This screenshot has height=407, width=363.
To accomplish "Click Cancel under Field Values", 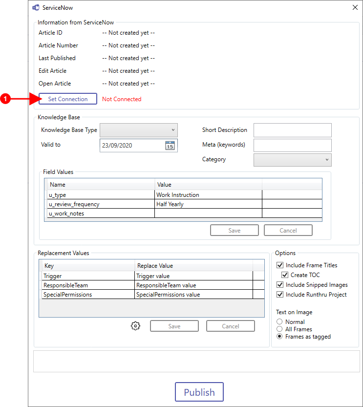I will (288, 230).
